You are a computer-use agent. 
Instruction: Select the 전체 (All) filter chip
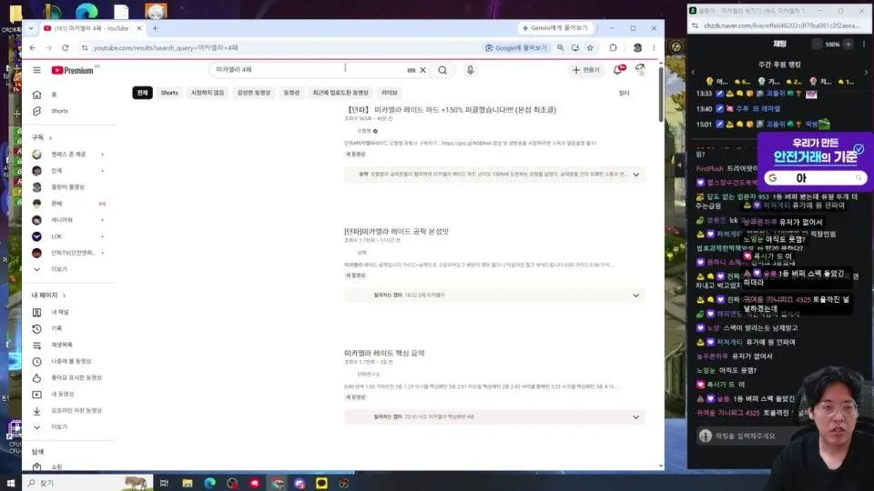tap(143, 93)
